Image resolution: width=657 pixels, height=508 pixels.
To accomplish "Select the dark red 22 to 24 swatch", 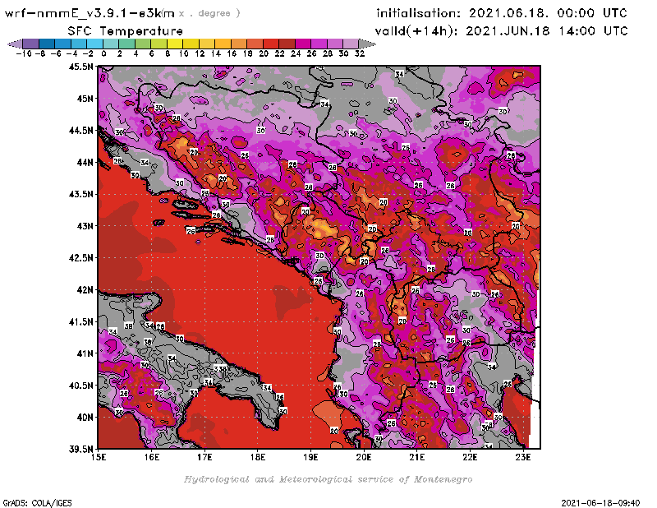I will (x=287, y=44).
